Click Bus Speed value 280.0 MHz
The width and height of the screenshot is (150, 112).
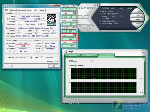[23, 49]
